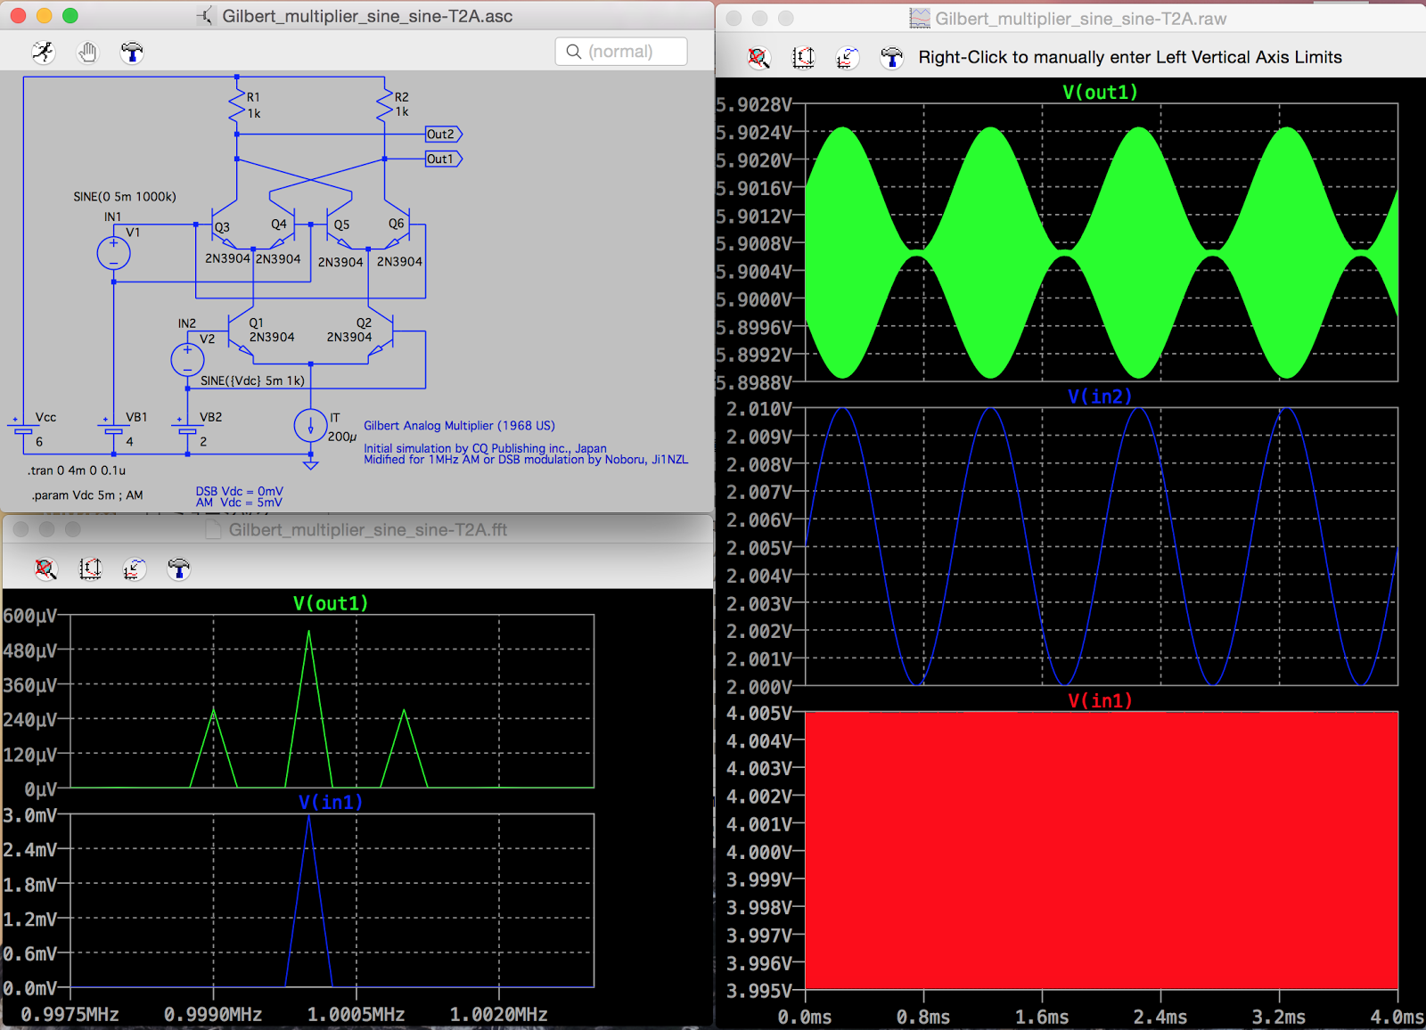Select red V(in1) trace label in waveform window

(x=1100, y=700)
